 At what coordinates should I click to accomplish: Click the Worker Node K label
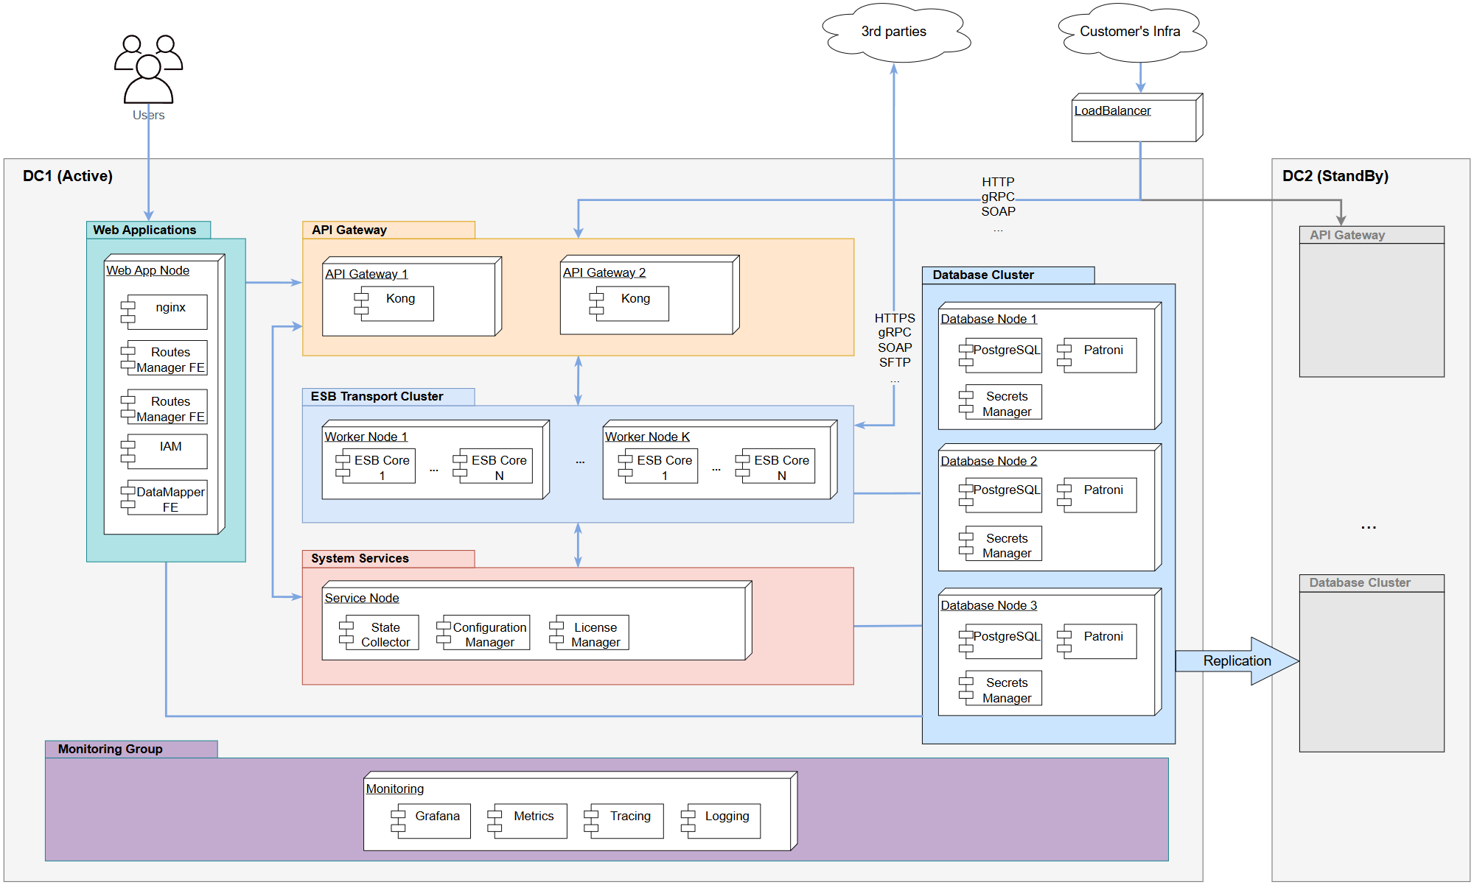647,437
